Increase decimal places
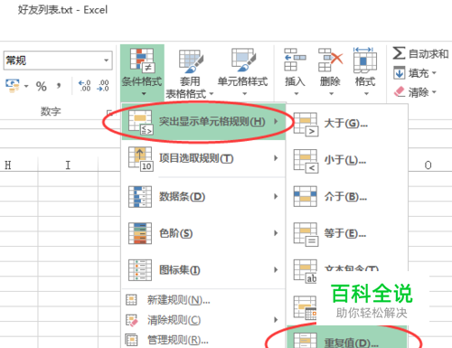Viewport: 452px width, 348px height. [x=84, y=86]
